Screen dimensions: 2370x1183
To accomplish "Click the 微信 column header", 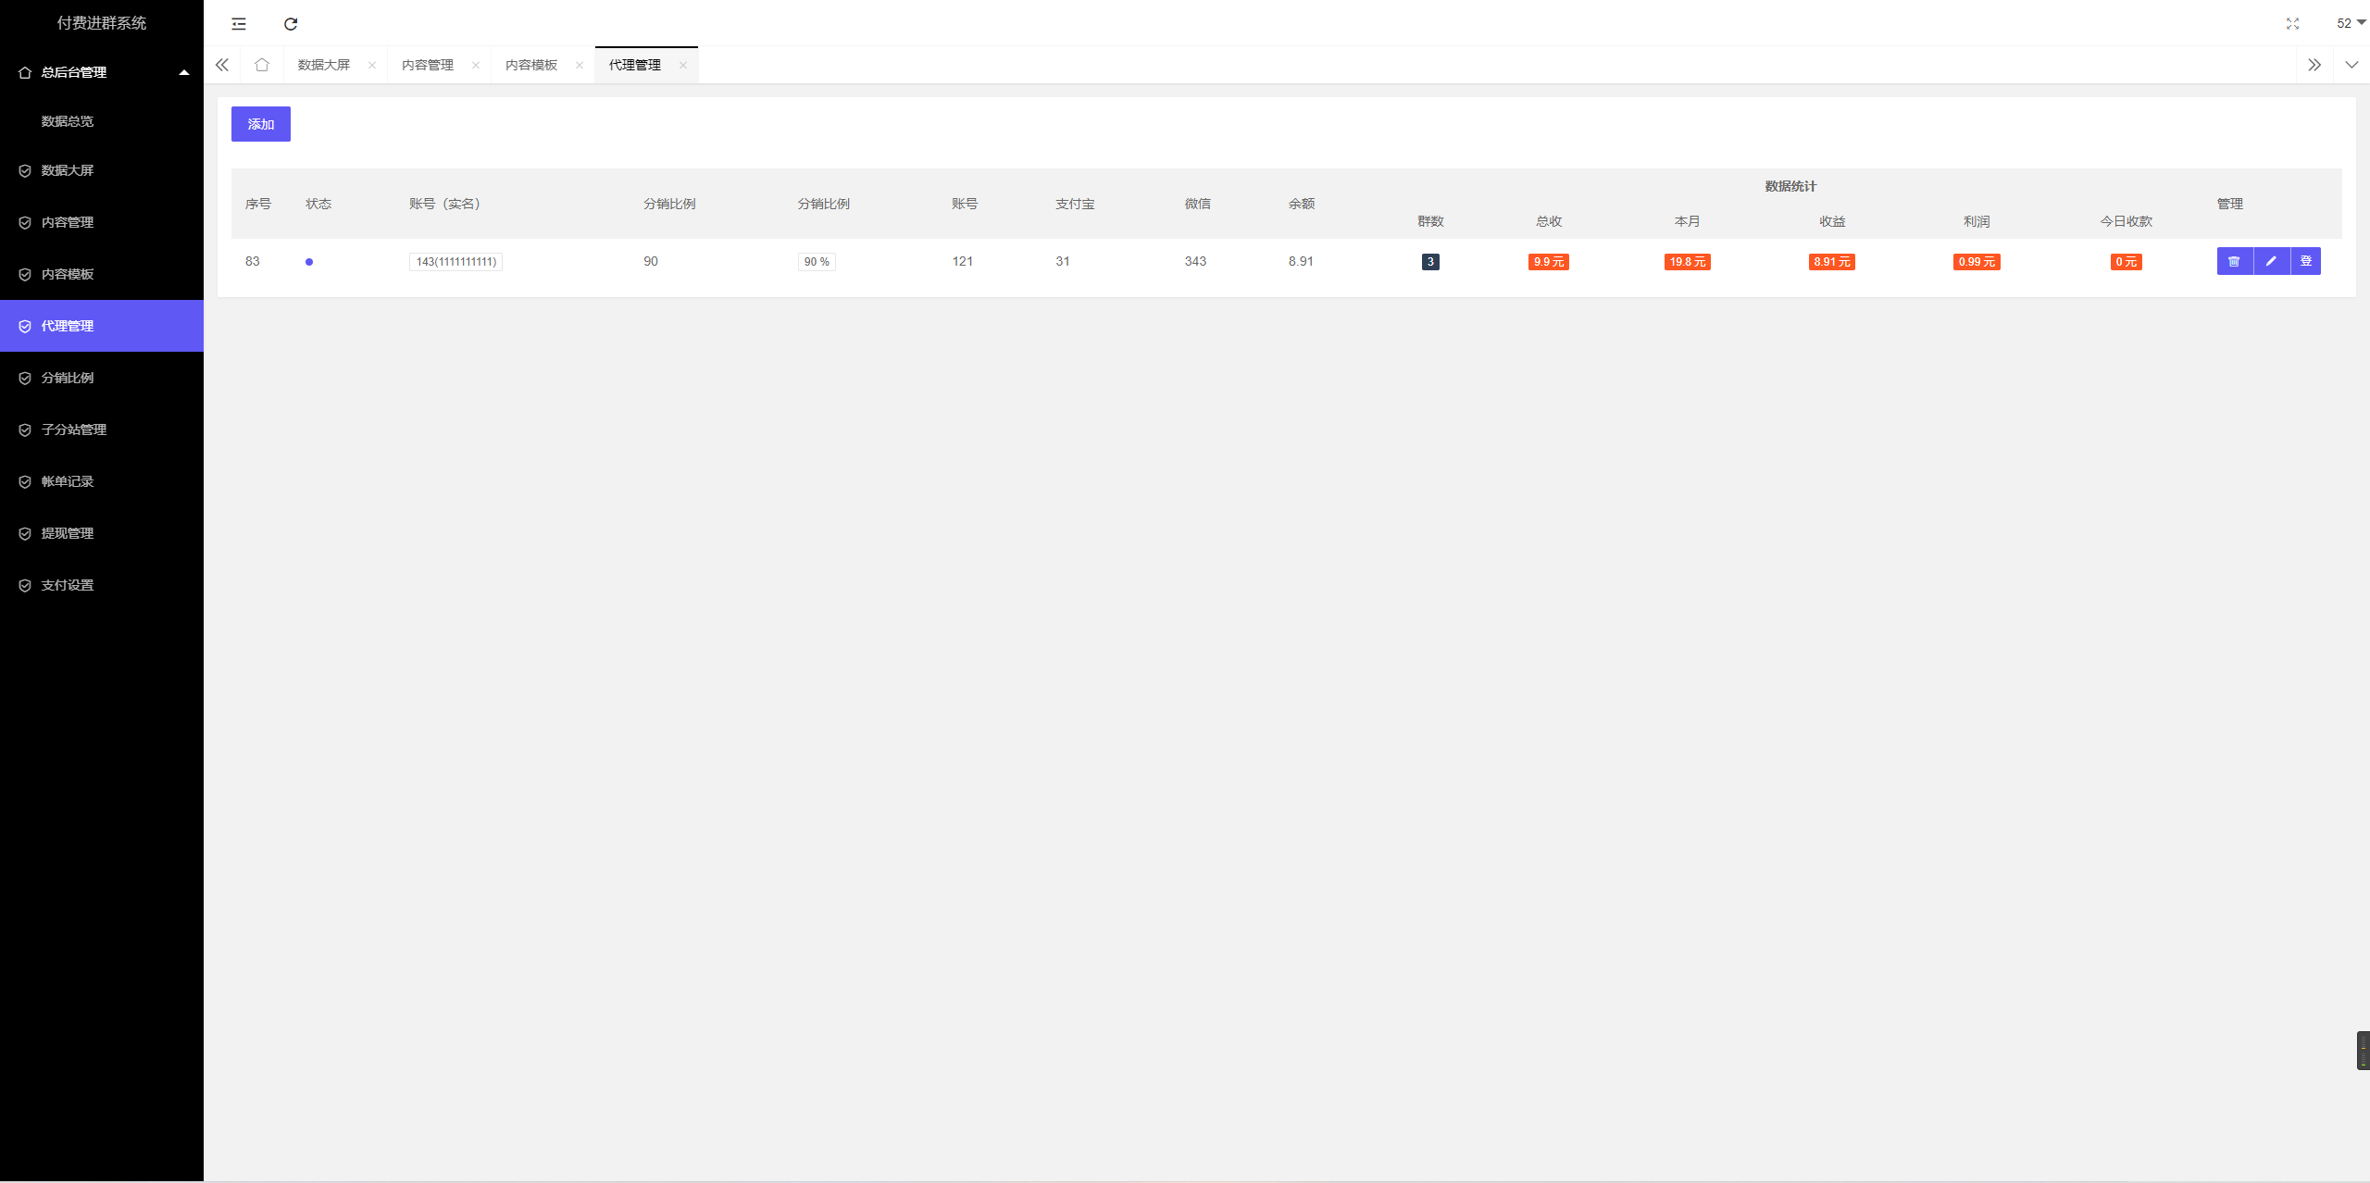I will coord(1198,204).
